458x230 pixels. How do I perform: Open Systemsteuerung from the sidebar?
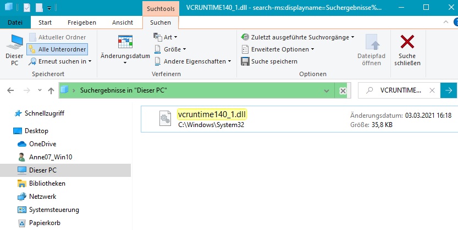click(x=54, y=210)
